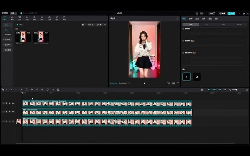Toggle auto snap (second teal toggle)

[215, 89]
